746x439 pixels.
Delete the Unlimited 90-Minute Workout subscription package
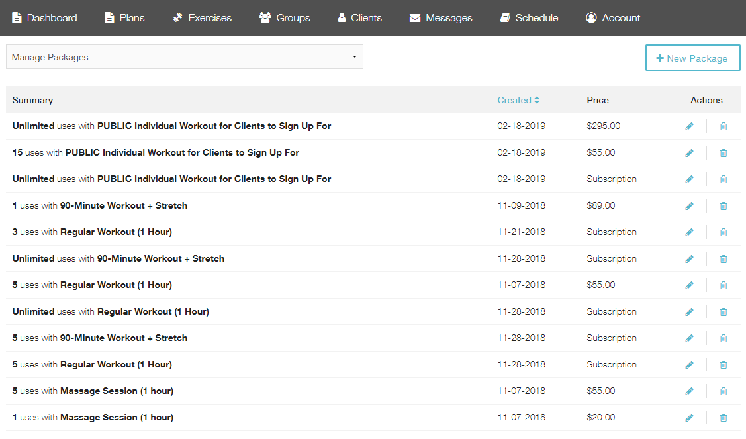coord(723,259)
